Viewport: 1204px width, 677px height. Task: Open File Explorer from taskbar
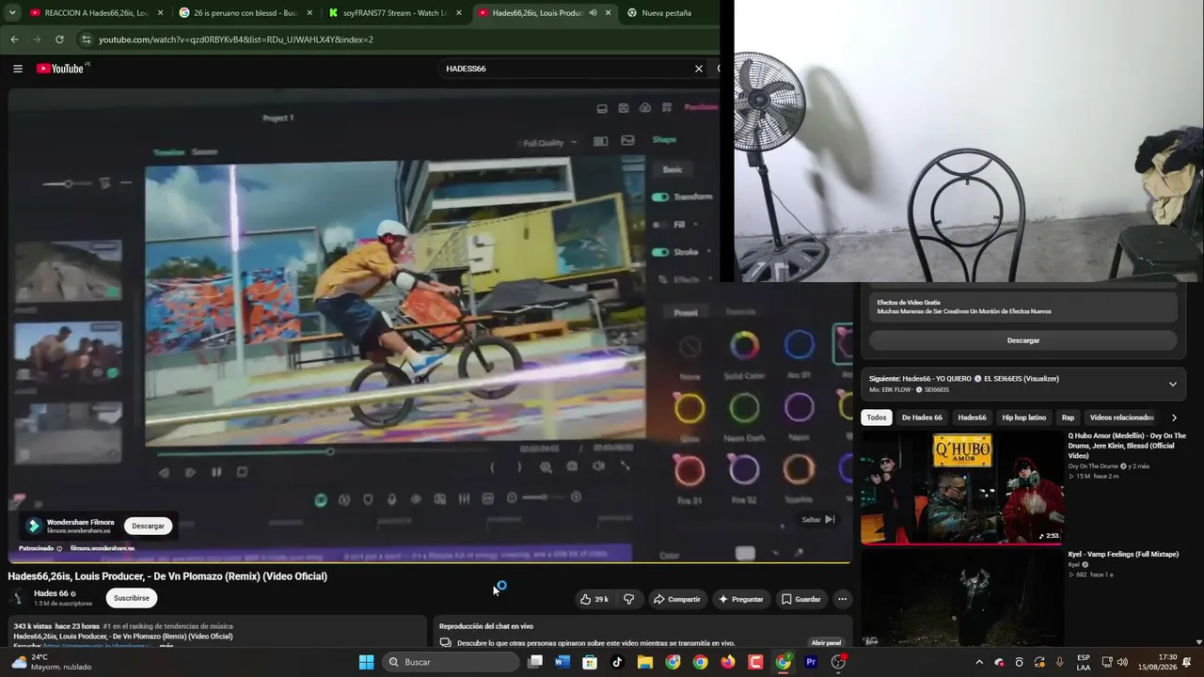(x=645, y=662)
